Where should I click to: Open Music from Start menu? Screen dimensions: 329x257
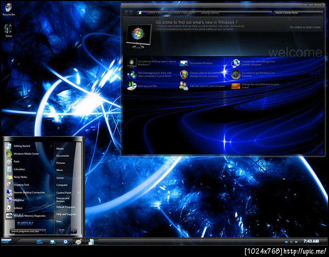[60, 170]
